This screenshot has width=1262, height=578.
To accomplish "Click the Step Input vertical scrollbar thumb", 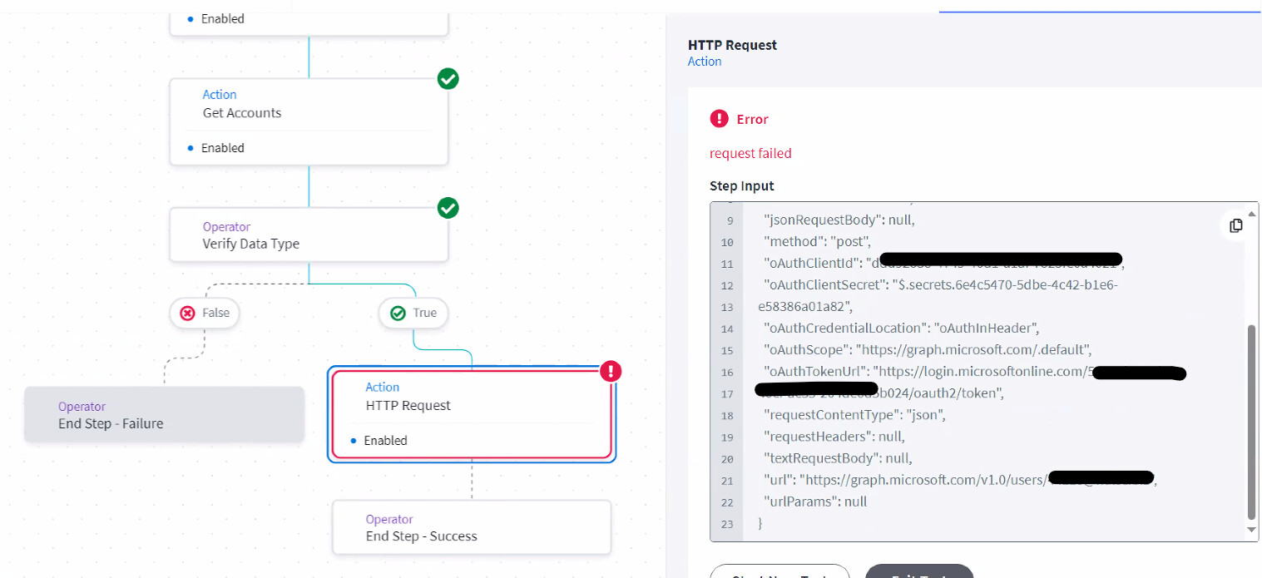I will pos(1252,420).
